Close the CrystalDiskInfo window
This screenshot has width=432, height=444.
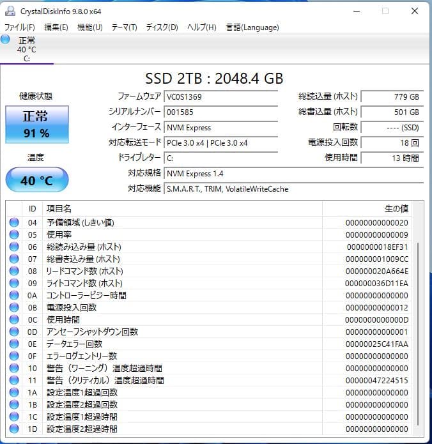click(x=415, y=11)
